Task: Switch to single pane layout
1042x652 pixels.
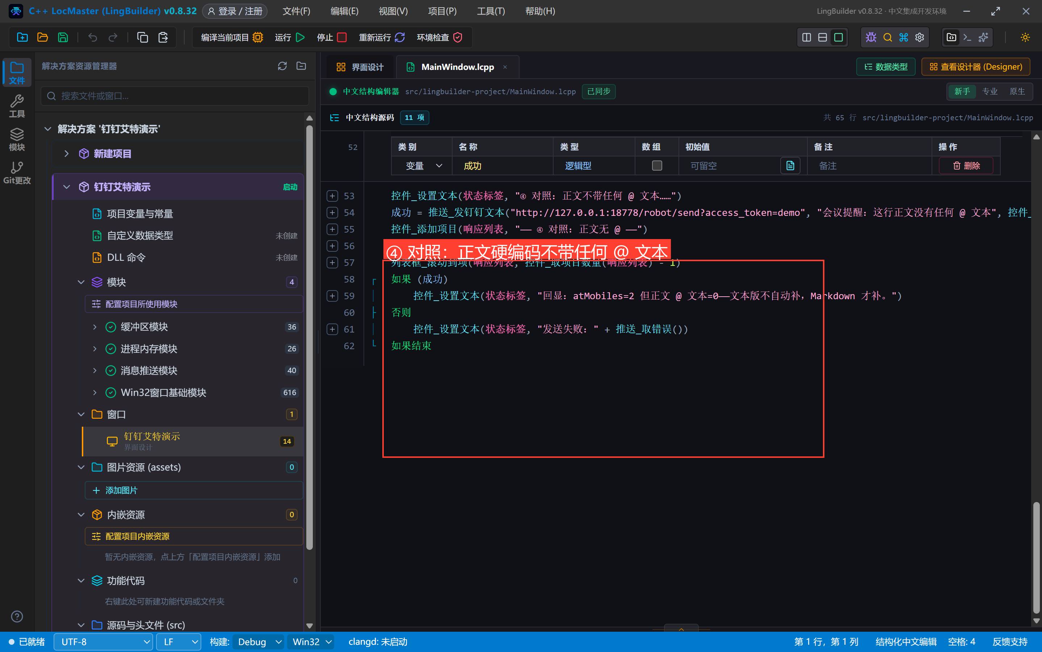Action: point(838,38)
